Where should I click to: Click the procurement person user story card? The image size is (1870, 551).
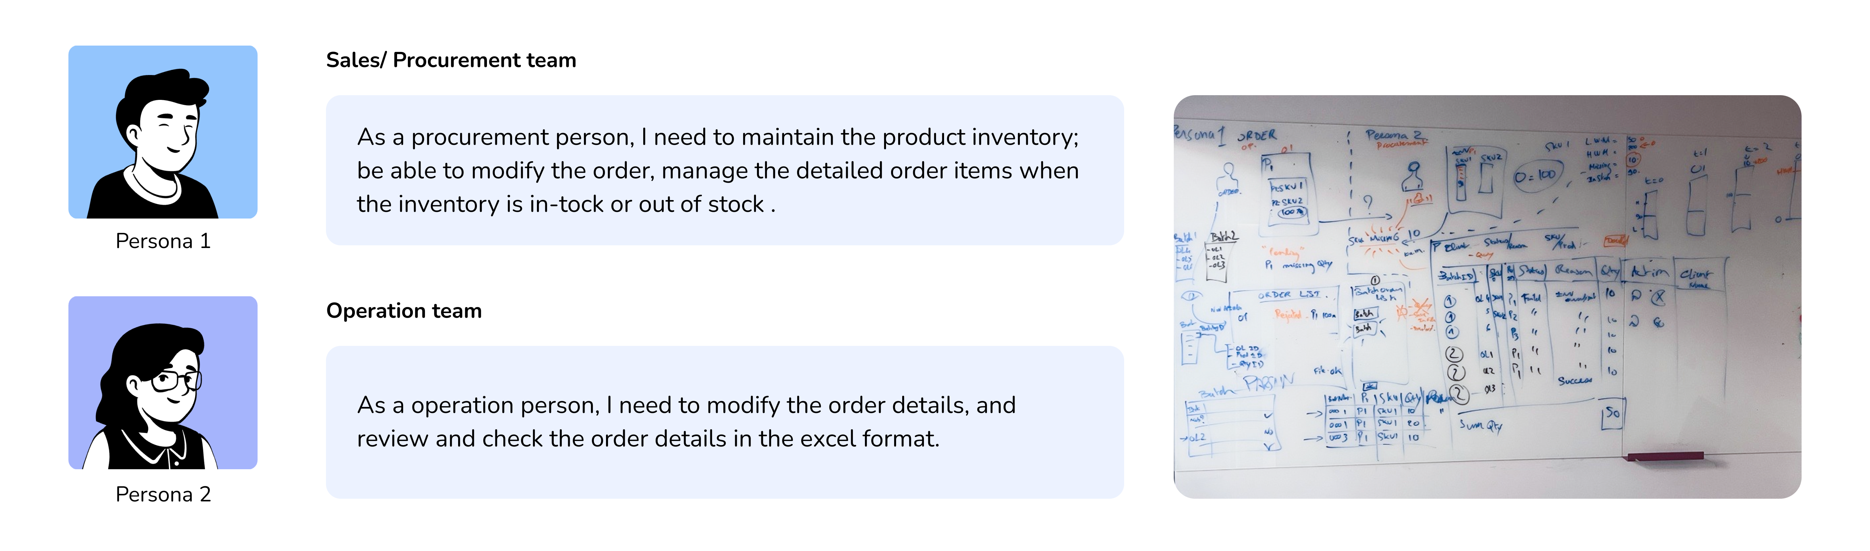coord(724,170)
